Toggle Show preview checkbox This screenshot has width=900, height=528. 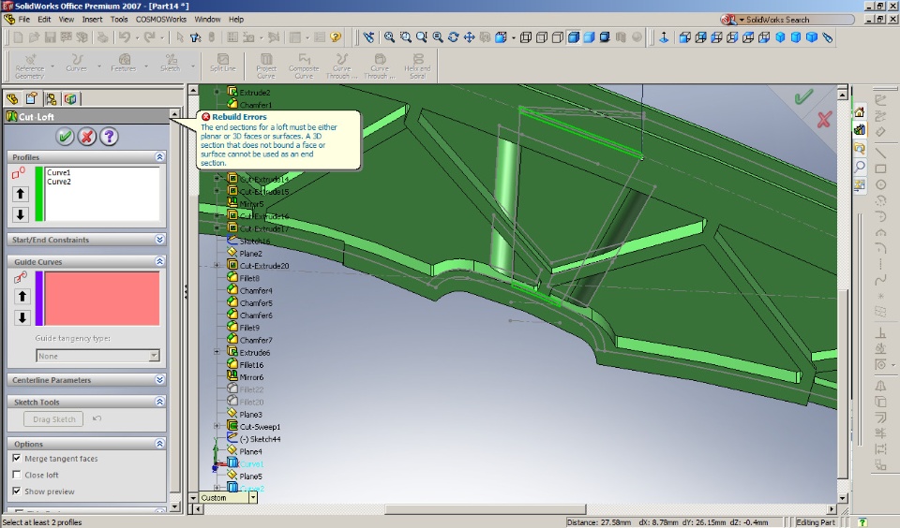point(17,491)
